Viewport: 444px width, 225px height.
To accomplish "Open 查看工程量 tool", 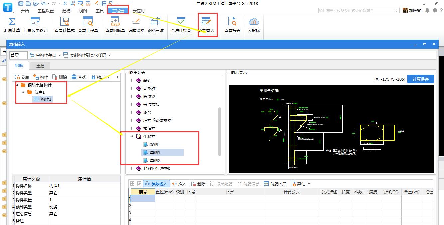I will tap(88, 25).
